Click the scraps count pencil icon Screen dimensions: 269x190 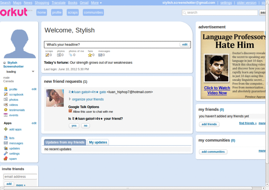(47, 55)
